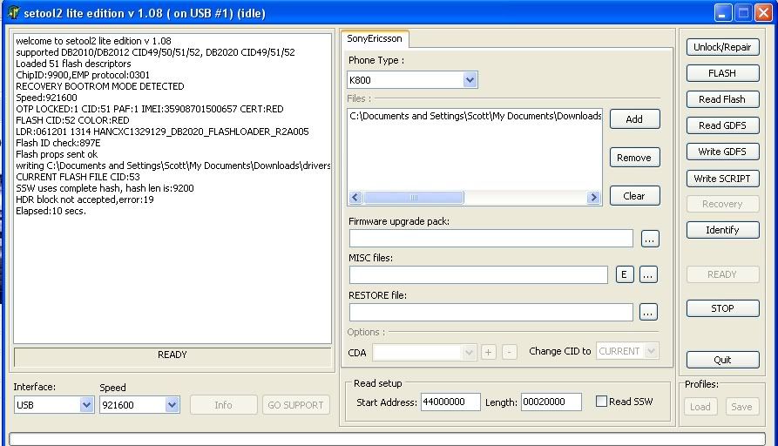
Task: Click the RESTORE file input field
Action: 490,312
